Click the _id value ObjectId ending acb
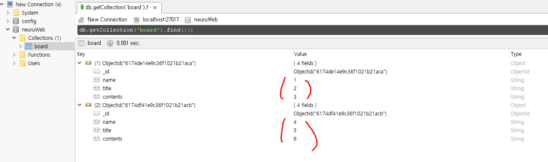This screenshot has width=548, height=162. (x=340, y=114)
